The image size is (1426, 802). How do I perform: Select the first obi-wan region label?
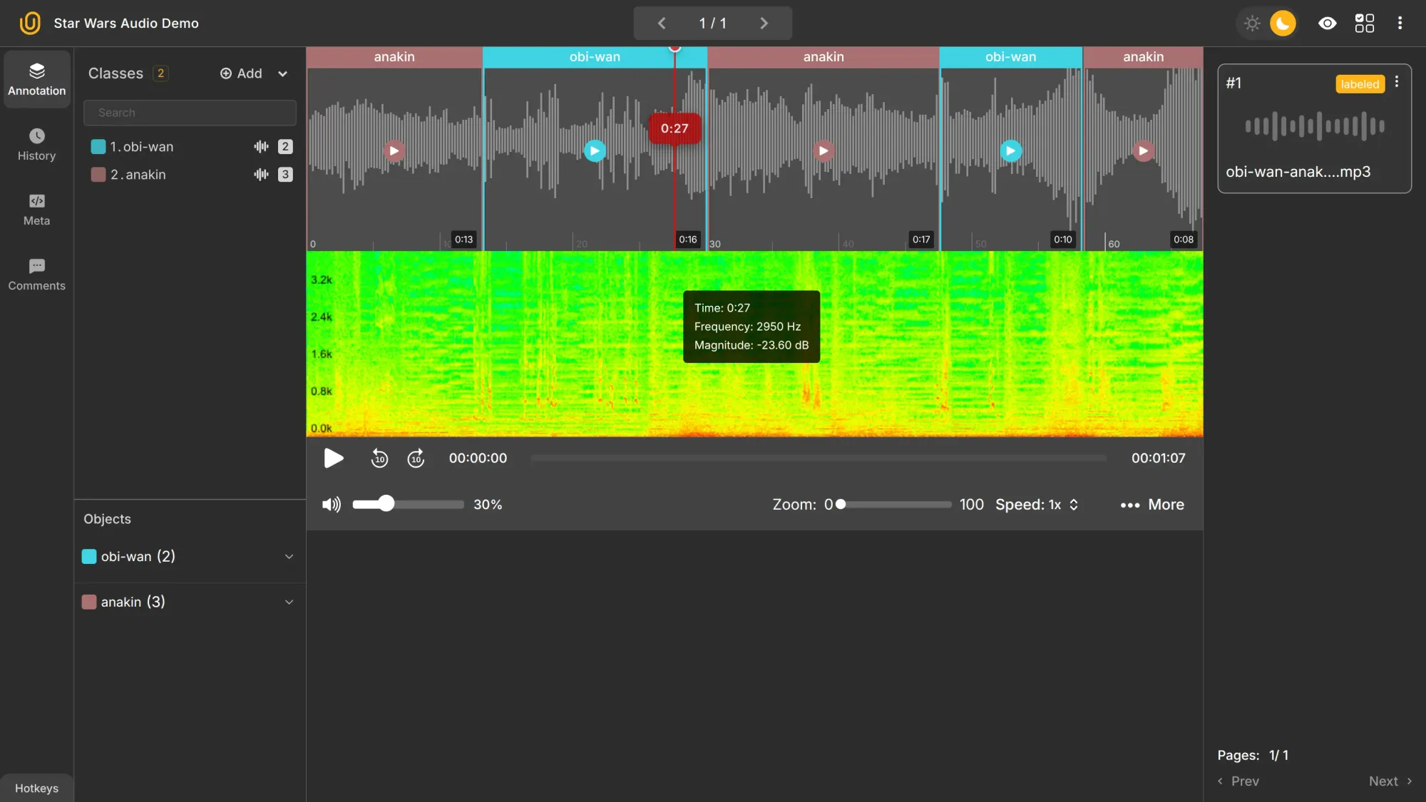595,57
